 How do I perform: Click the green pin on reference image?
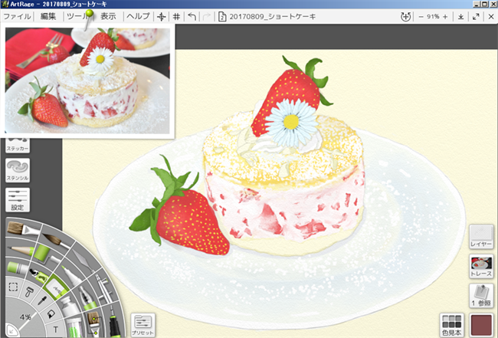tap(89, 14)
